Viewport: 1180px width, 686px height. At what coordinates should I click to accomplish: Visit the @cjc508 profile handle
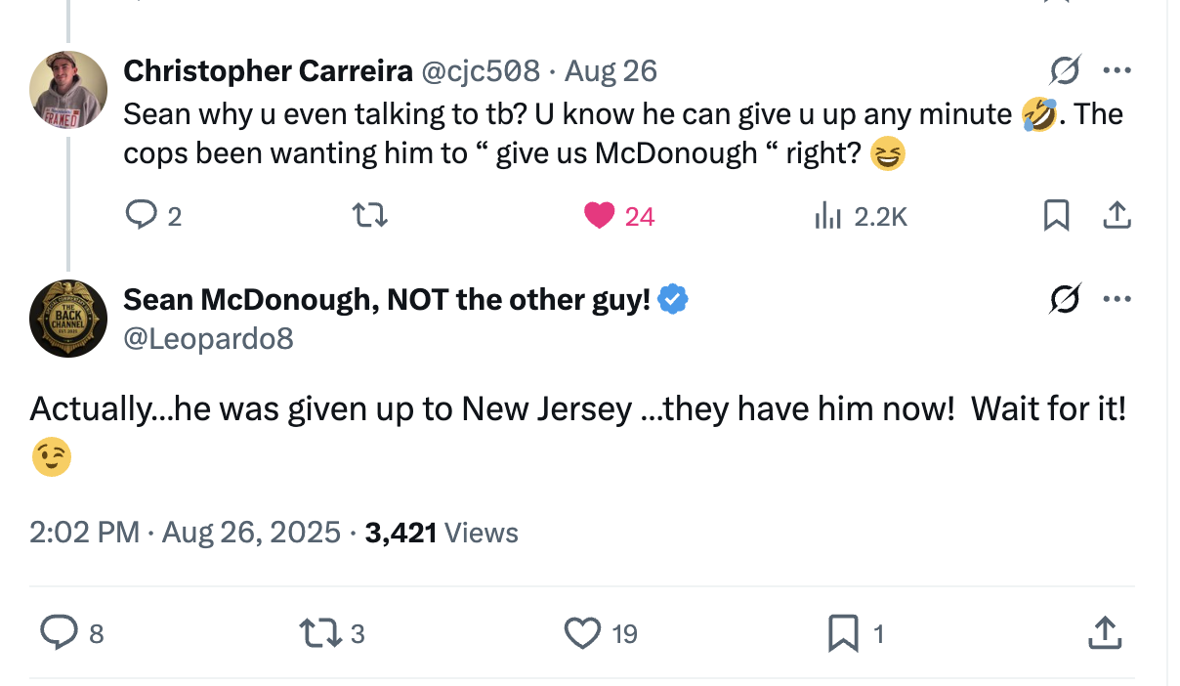[x=480, y=70]
